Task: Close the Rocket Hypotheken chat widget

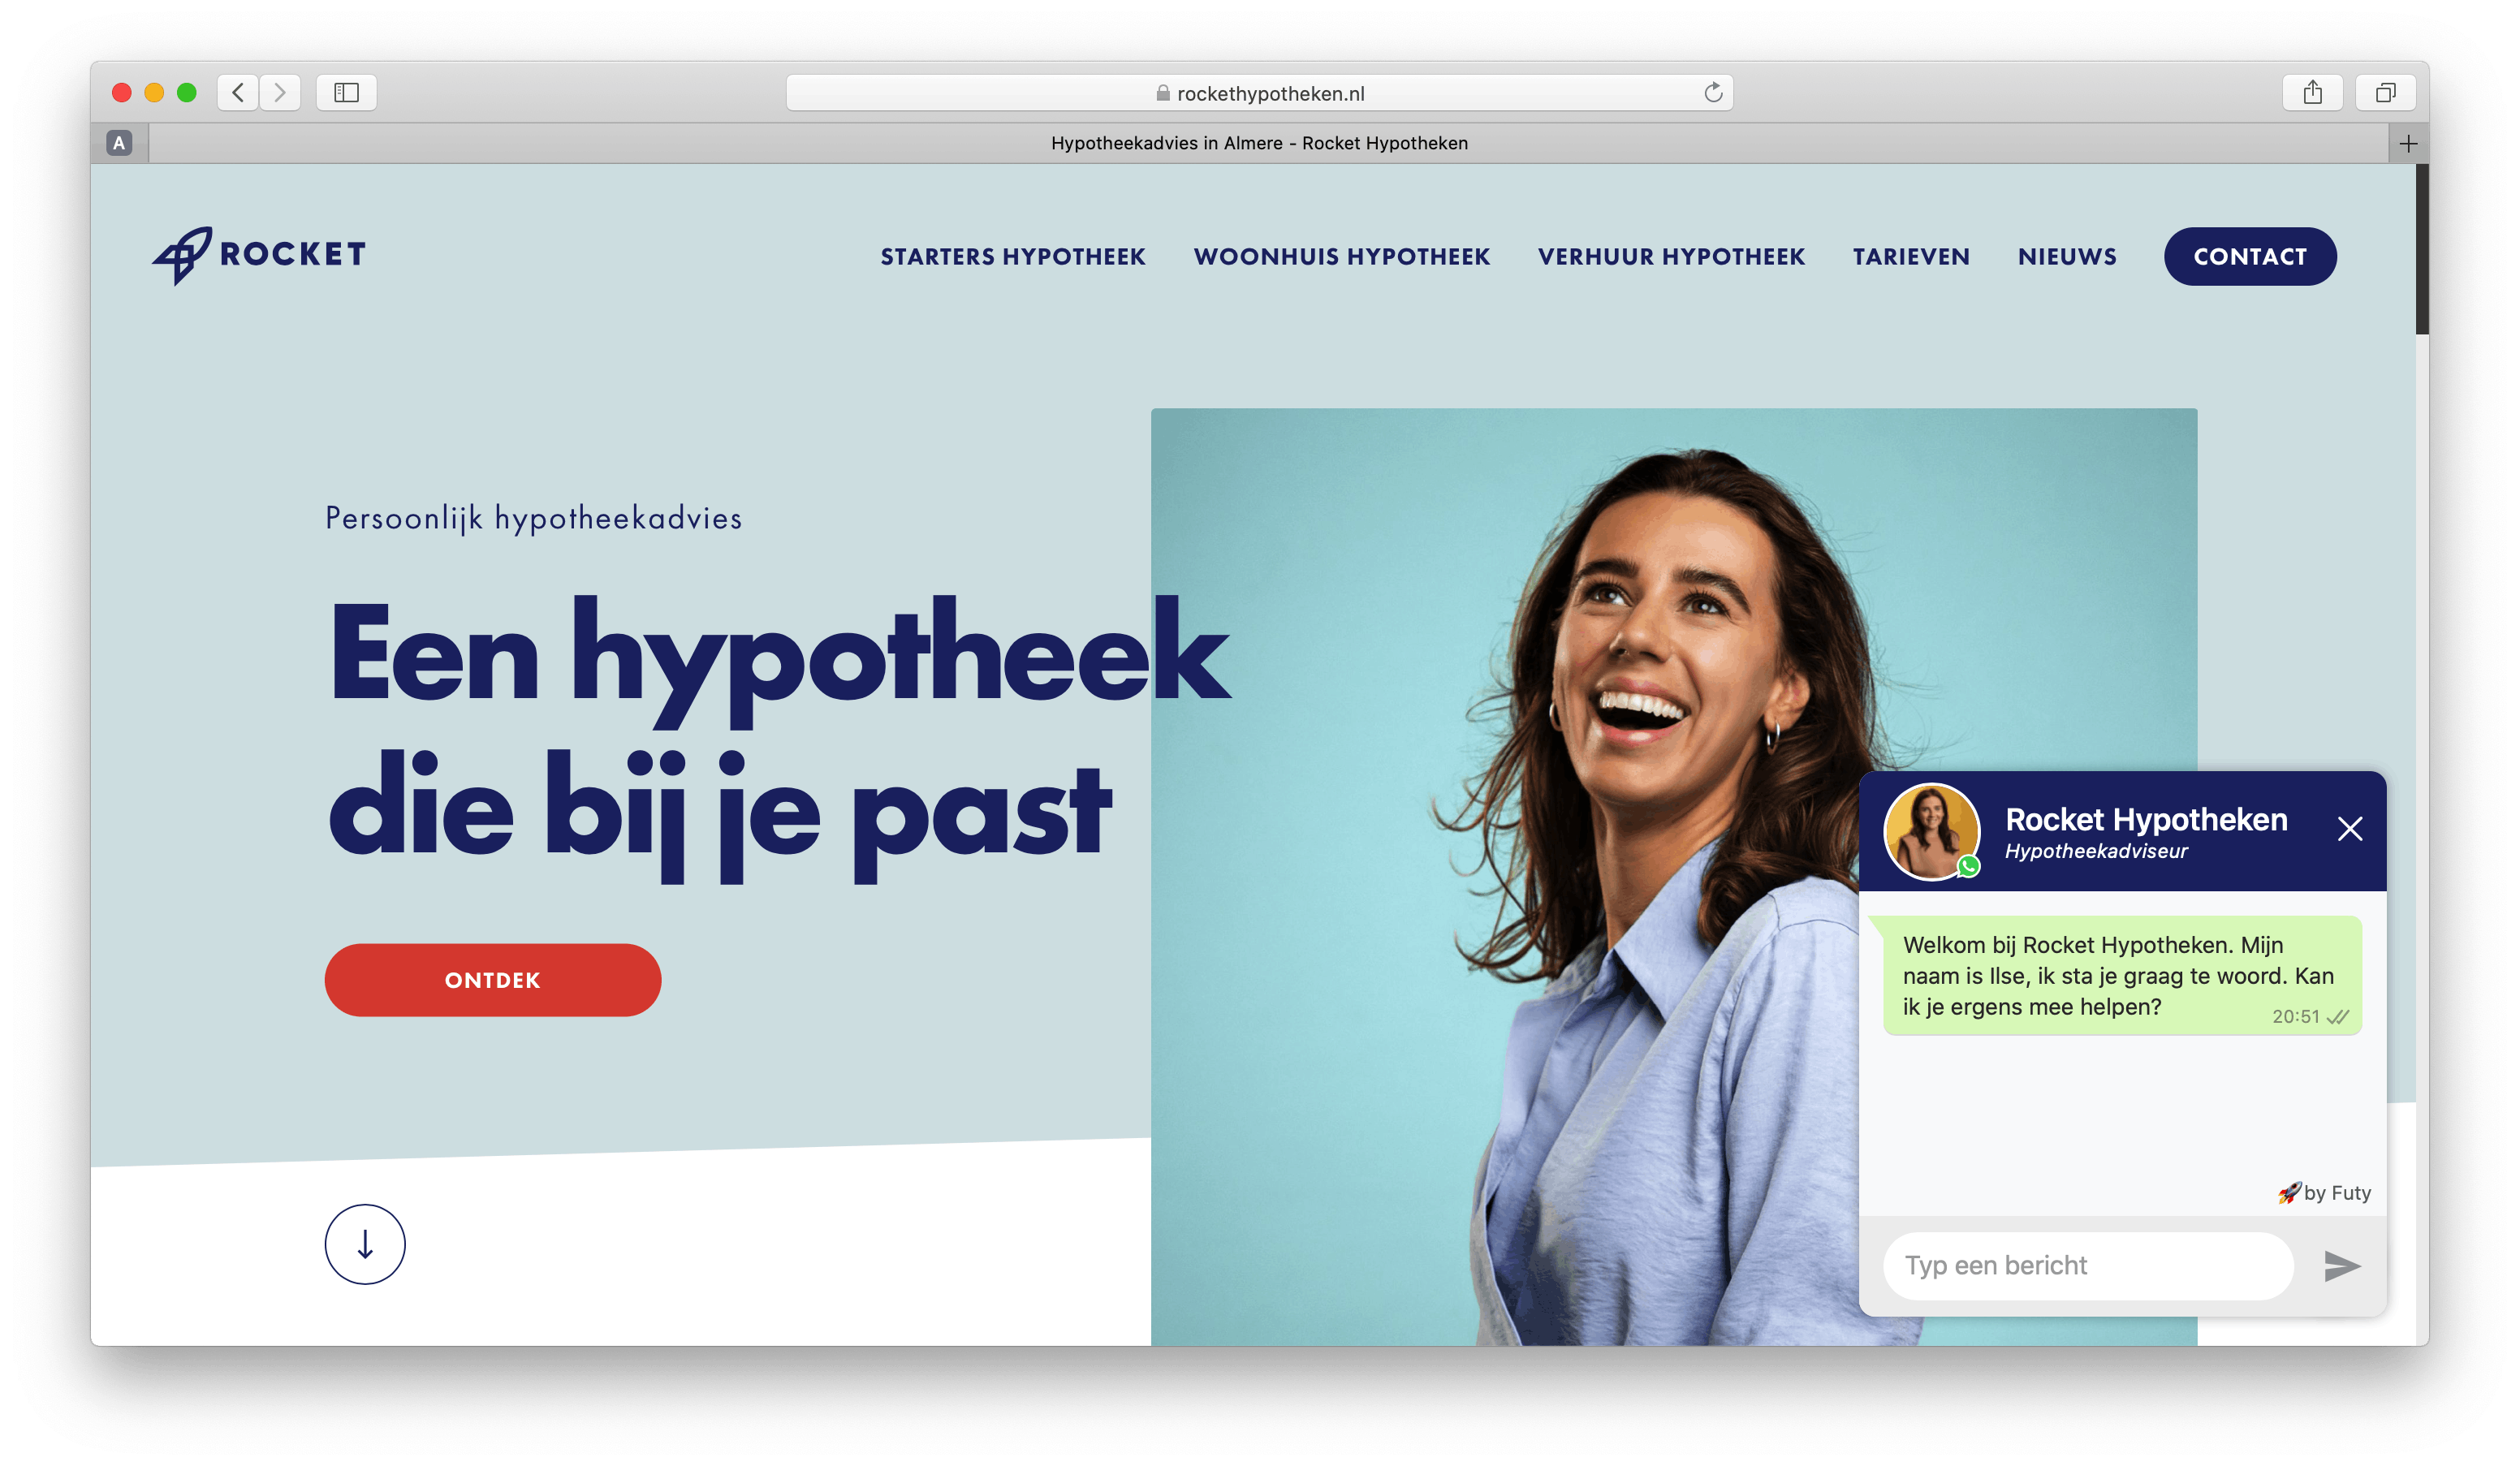Action: [2350, 829]
